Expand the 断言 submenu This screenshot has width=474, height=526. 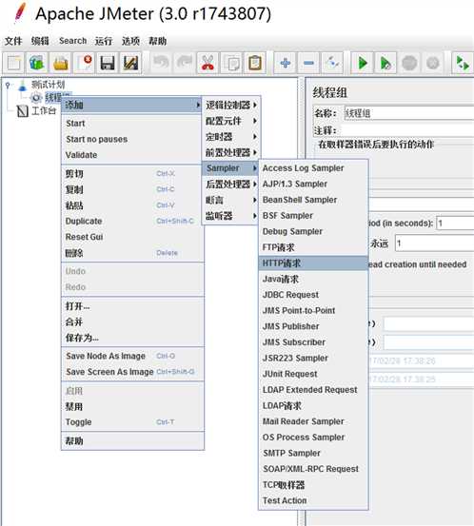pyautogui.click(x=230, y=200)
